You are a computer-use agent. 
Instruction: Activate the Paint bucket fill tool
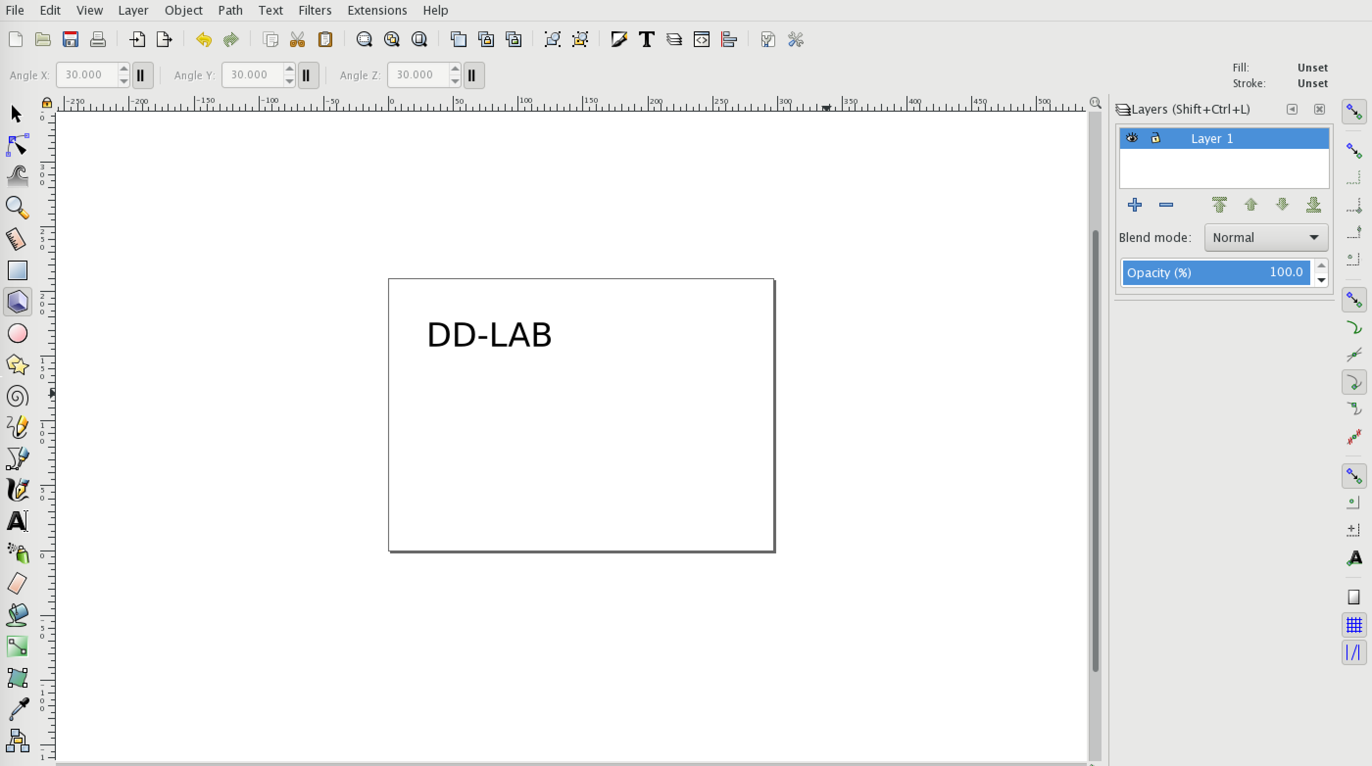(17, 615)
